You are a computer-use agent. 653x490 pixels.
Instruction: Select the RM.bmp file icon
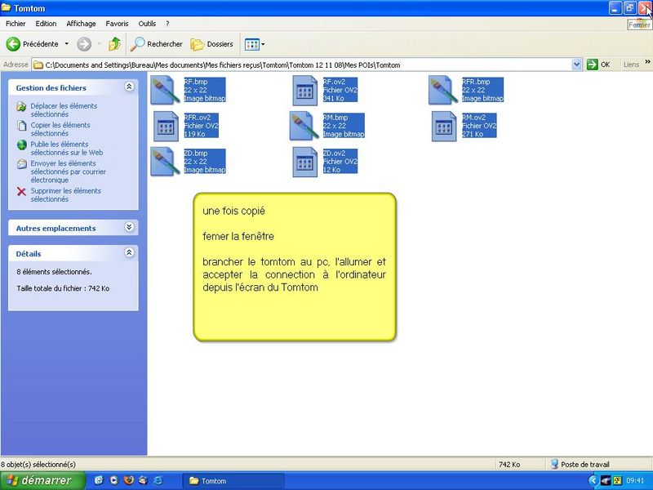[x=304, y=126]
